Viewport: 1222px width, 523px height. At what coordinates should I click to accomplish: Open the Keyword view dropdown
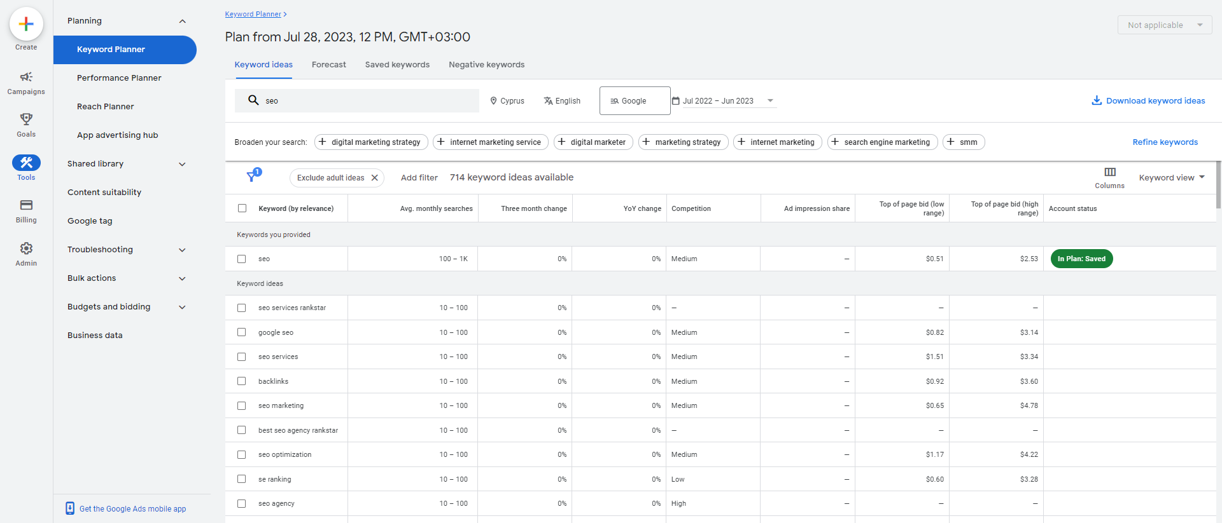(x=1172, y=177)
